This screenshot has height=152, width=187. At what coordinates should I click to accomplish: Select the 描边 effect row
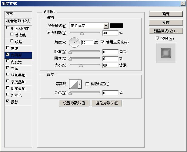point(18,49)
